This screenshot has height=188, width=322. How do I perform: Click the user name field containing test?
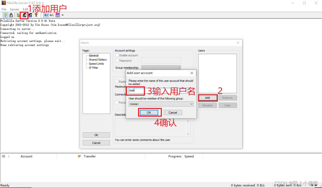pos(161,90)
